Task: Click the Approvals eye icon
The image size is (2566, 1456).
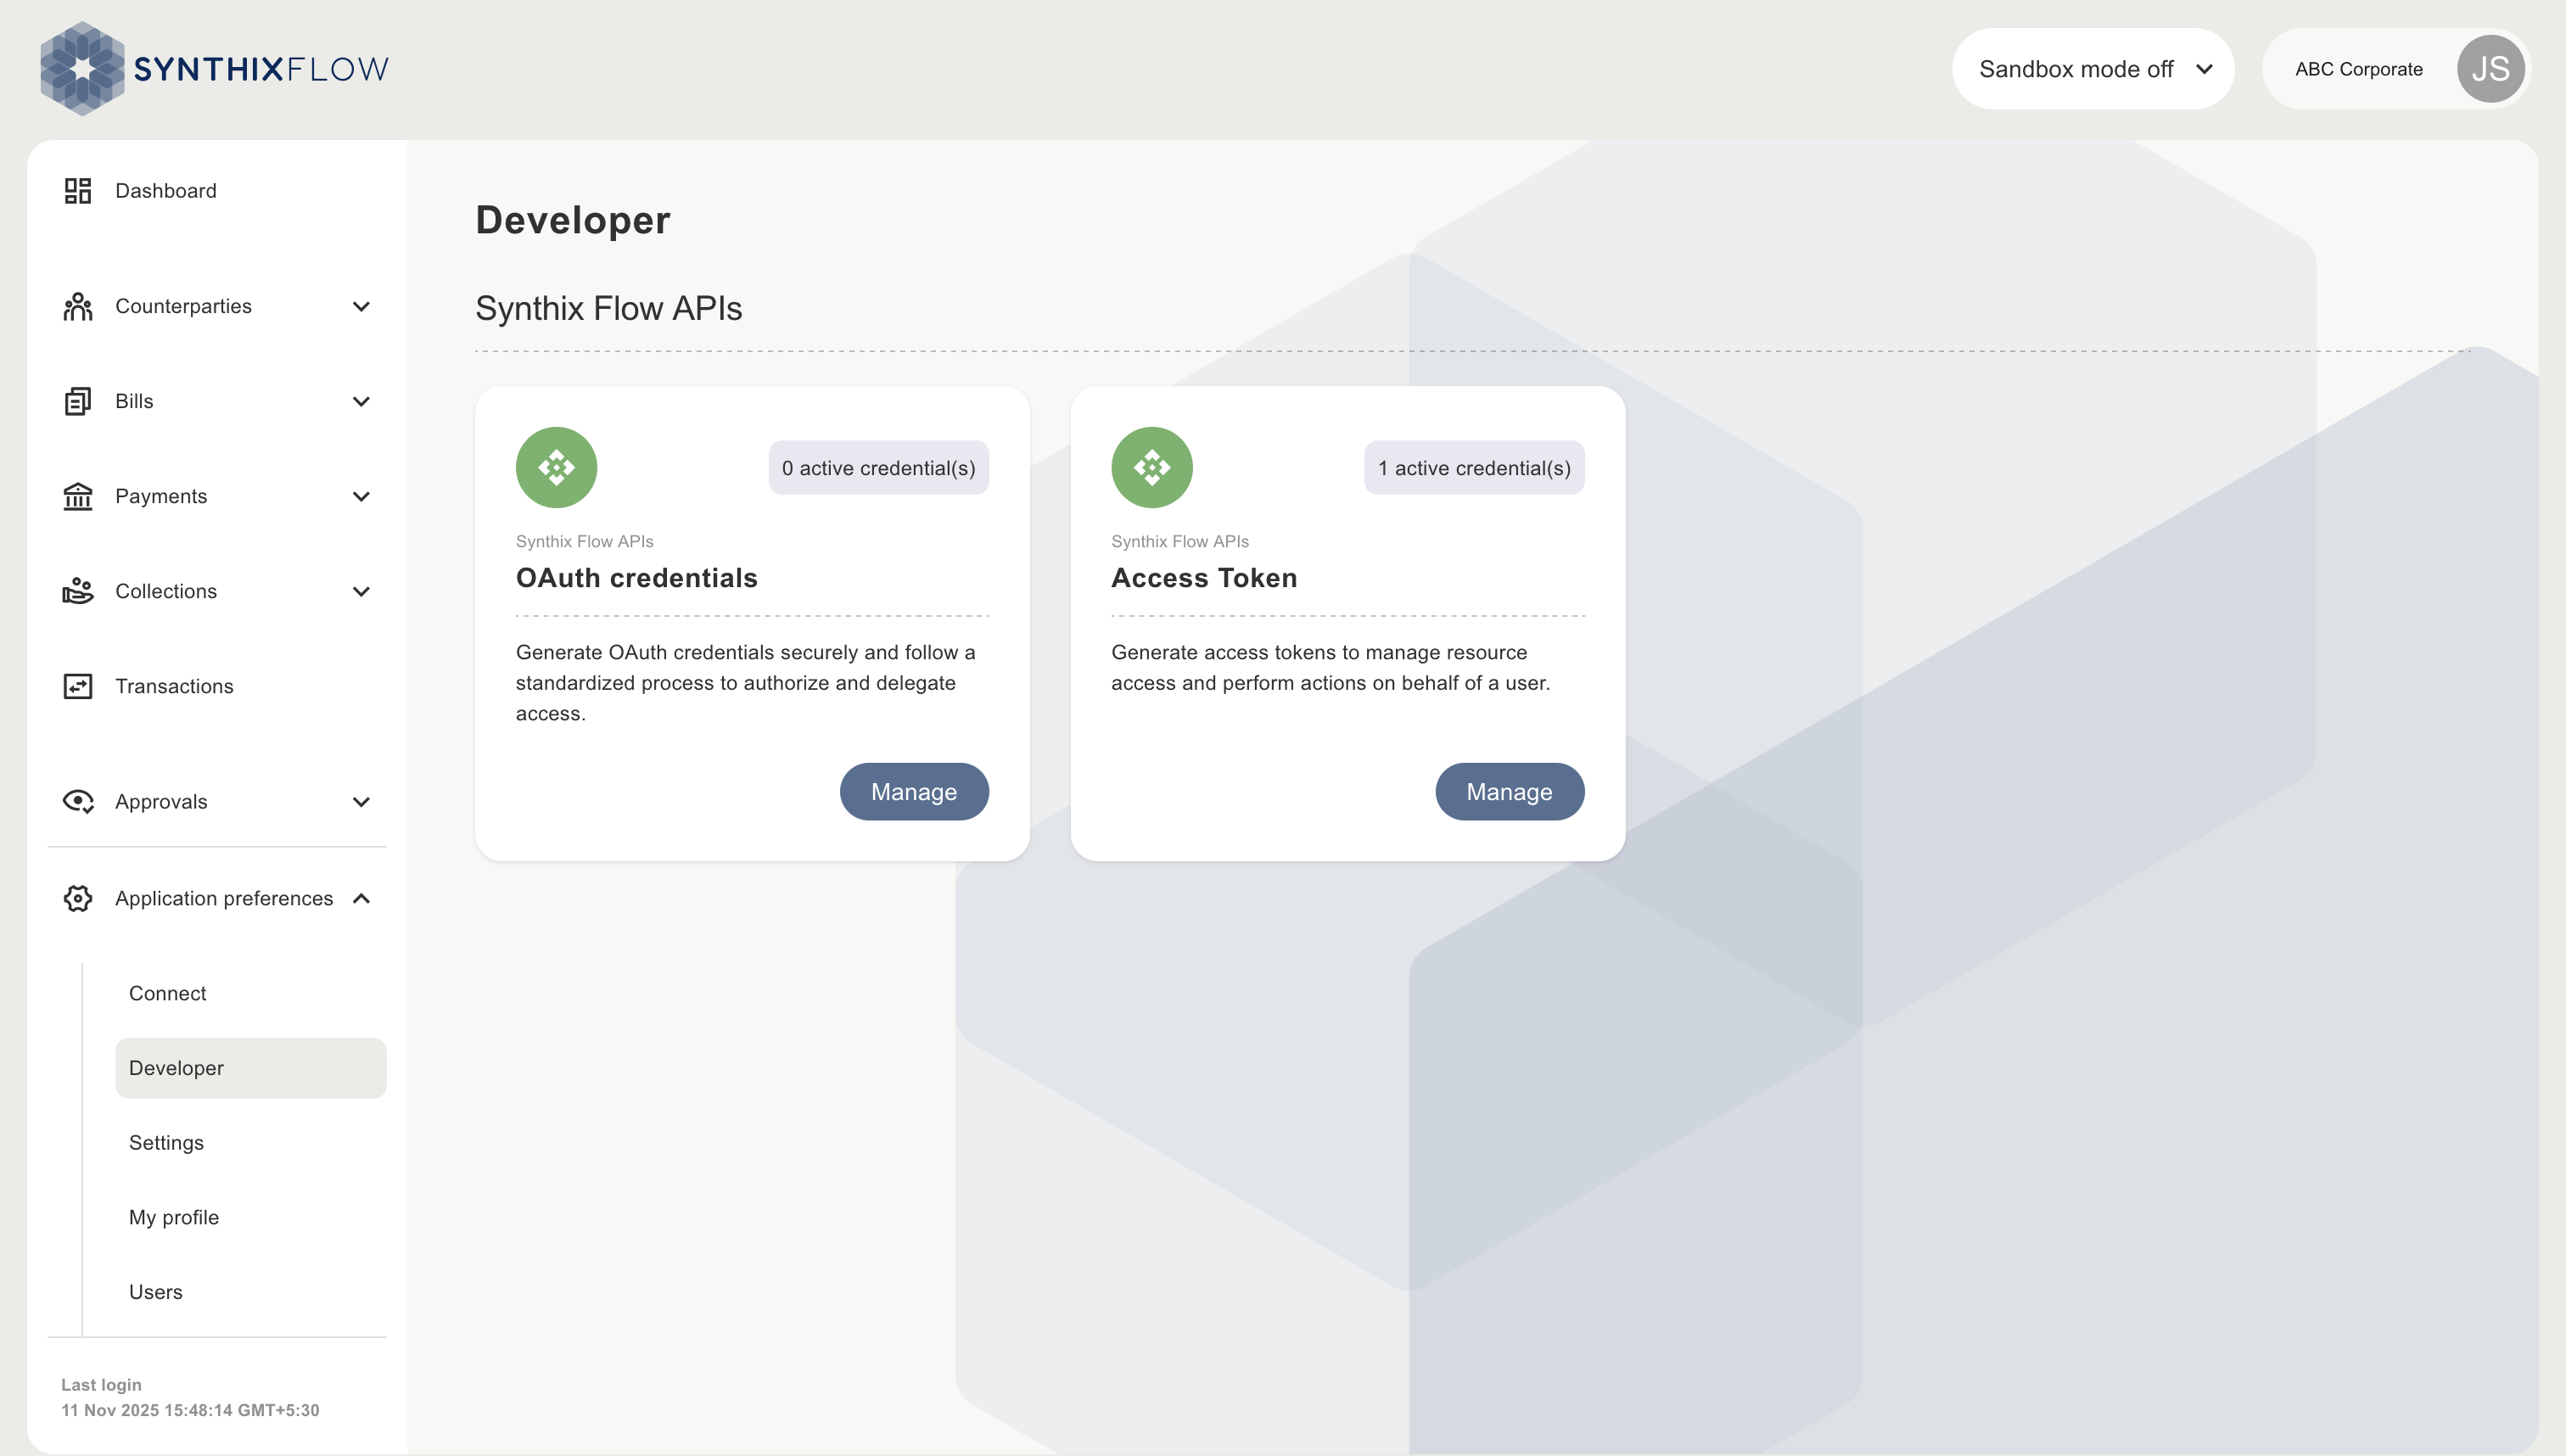Action: [x=78, y=801]
